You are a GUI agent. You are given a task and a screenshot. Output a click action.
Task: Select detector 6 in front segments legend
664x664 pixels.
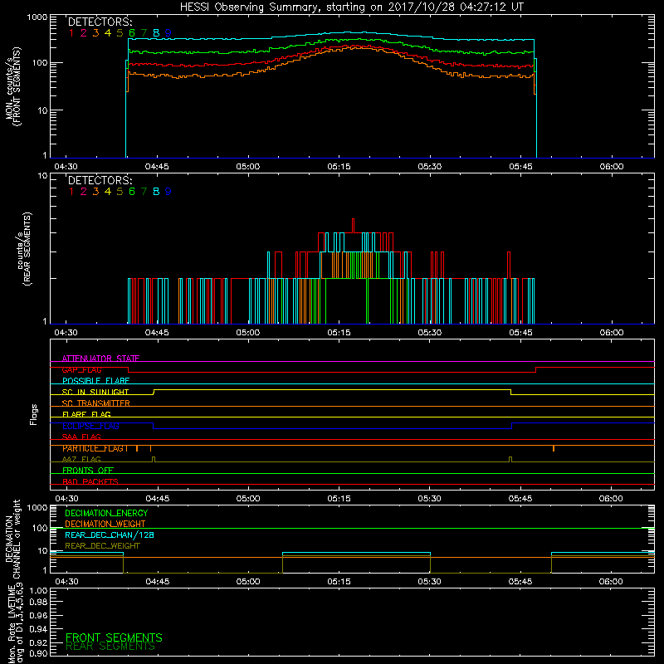tap(132, 33)
